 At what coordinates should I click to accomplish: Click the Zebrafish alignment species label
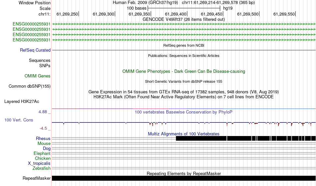42,168
